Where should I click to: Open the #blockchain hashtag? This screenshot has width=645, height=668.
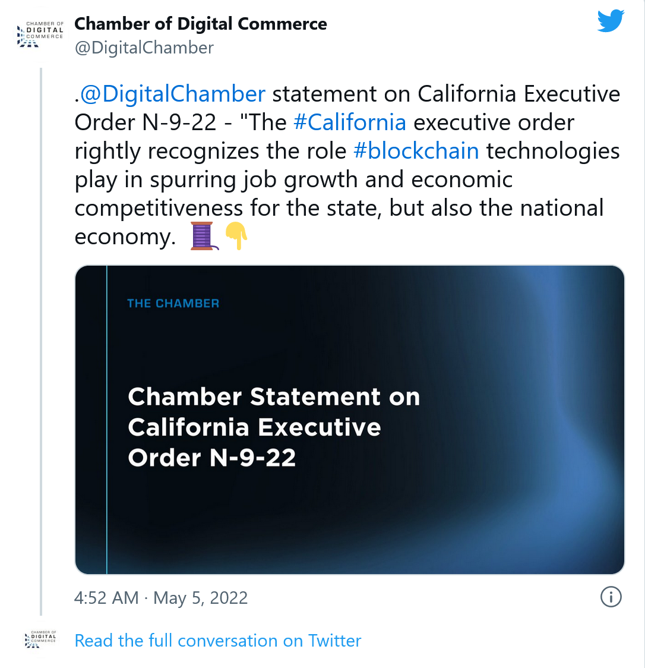(416, 151)
